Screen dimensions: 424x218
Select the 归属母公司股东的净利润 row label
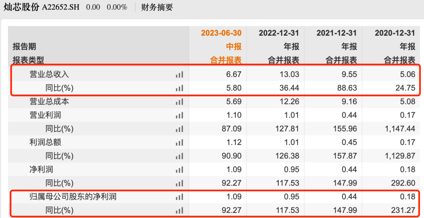(73, 197)
